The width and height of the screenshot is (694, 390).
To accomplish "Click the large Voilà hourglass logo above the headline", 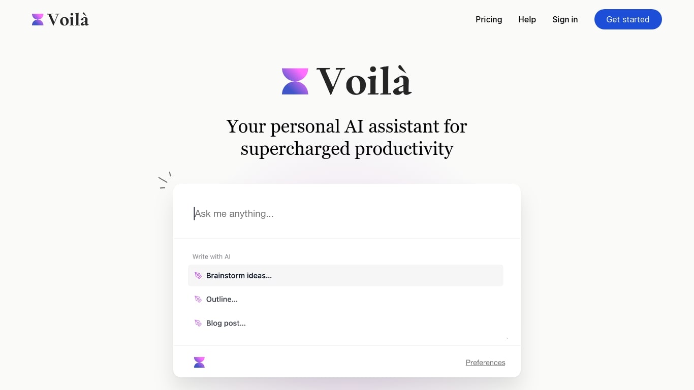I will [x=295, y=80].
